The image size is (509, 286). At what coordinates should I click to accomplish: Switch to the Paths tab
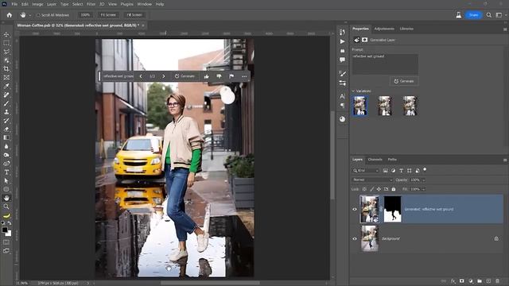tap(392, 160)
